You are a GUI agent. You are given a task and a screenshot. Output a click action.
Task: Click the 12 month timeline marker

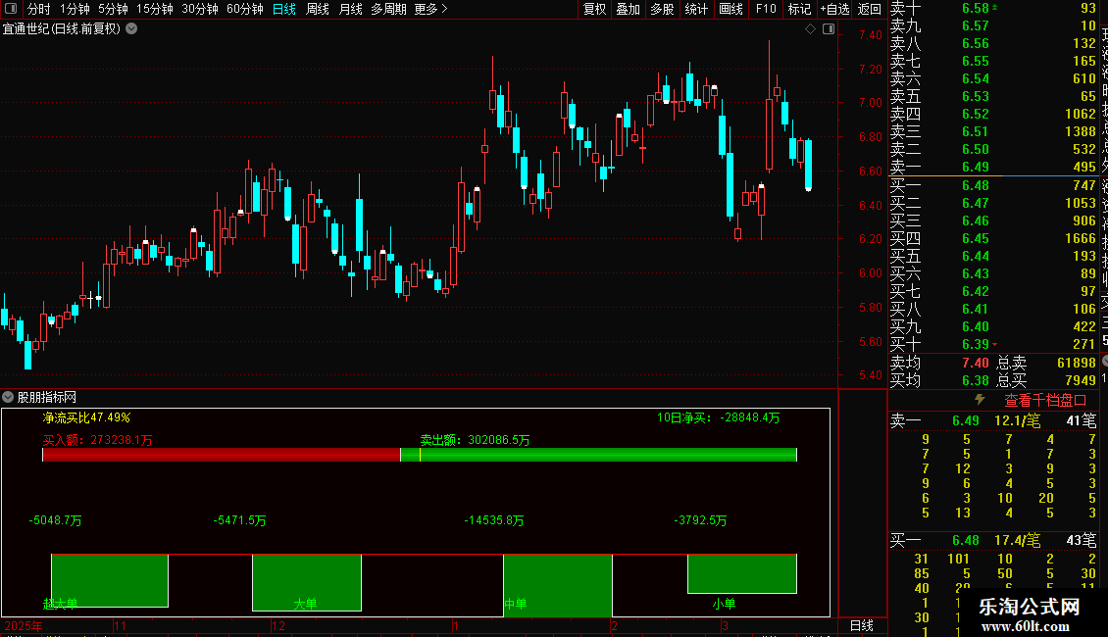[x=278, y=625]
